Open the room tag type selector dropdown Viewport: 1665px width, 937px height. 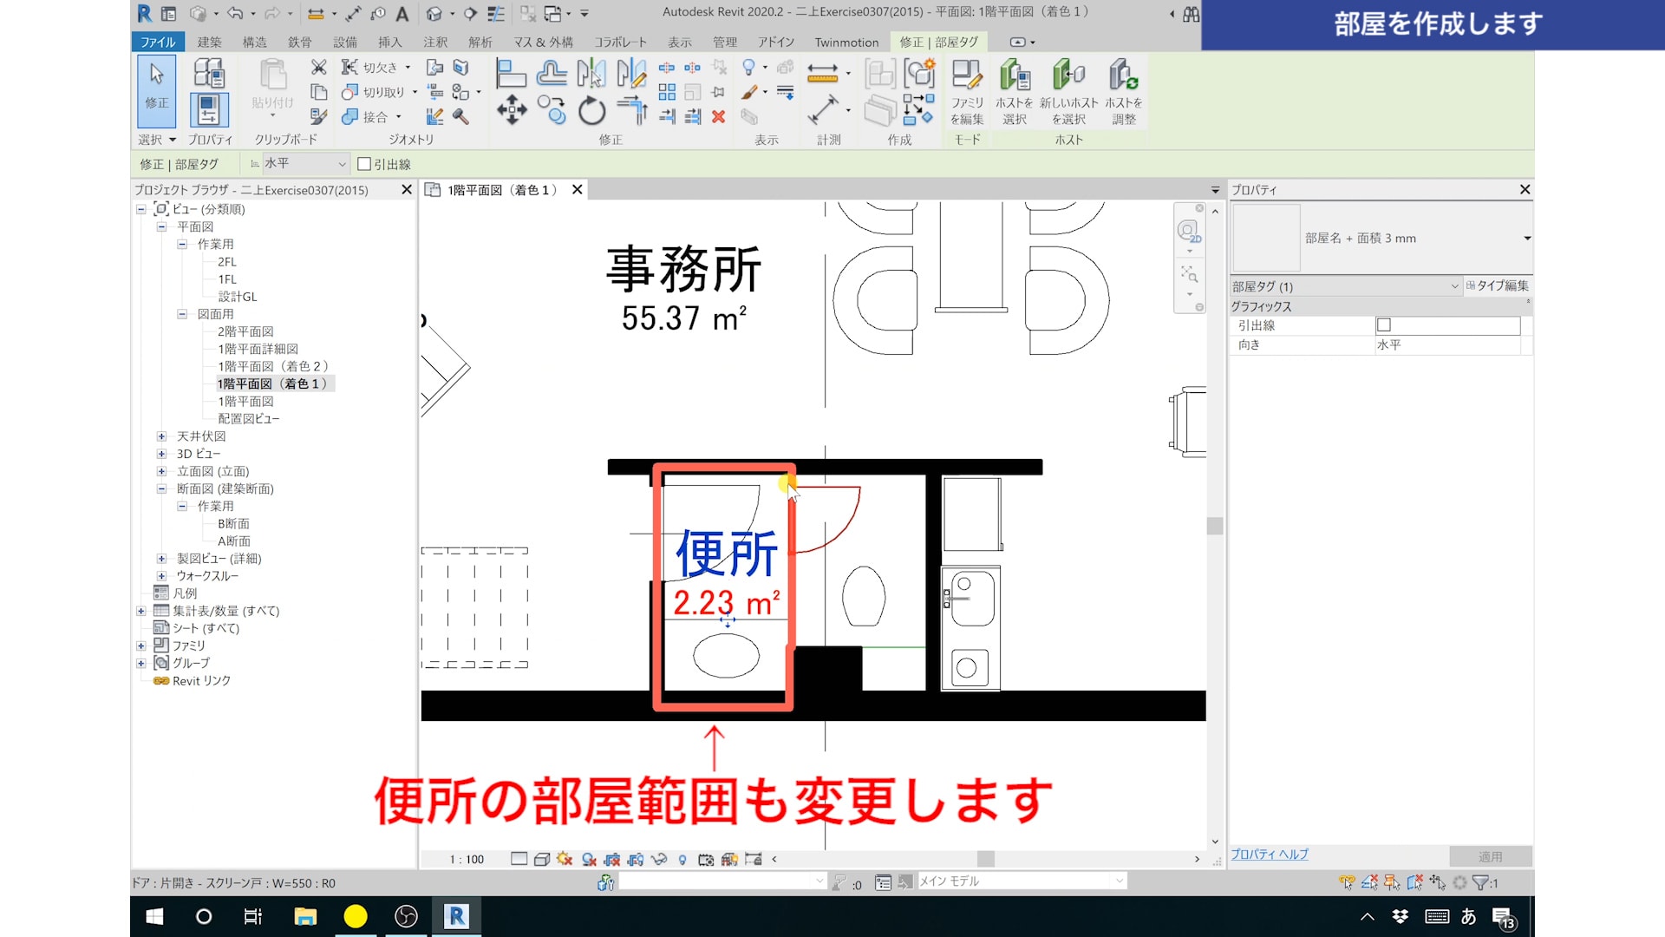point(1526,238)
